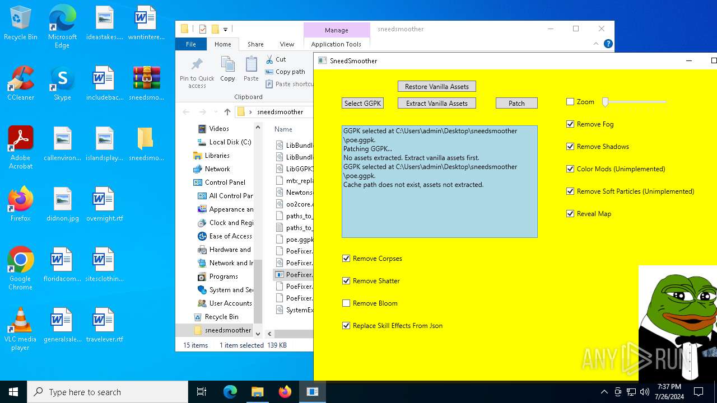The width and height of the screenshot is (717, 403).
Task: Open Firefox from the taskbar
Action: 285,392
